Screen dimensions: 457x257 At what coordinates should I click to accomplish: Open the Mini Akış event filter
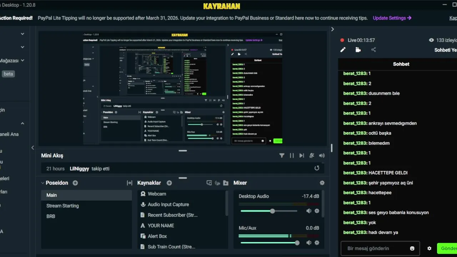pos(282,155)
